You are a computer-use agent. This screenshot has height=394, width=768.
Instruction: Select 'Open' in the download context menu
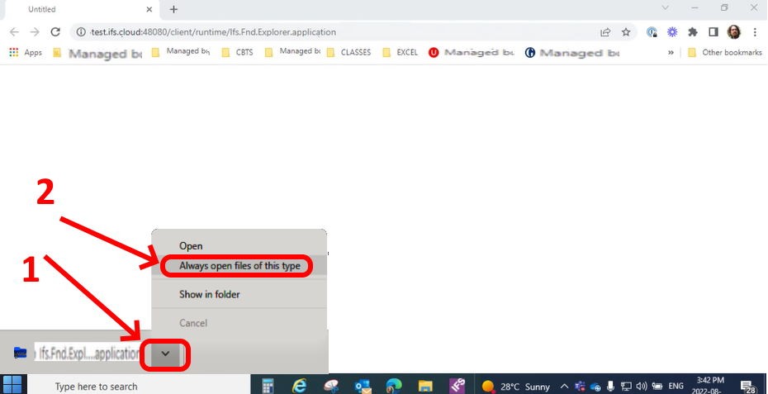point(191,245)
